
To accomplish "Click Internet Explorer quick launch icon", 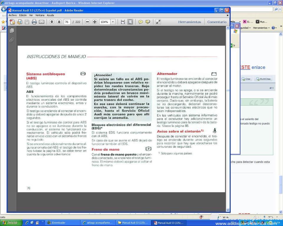I will [27, 223].
